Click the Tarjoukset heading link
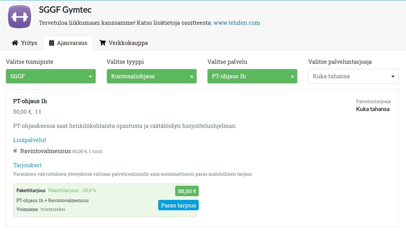 [27, 165]
